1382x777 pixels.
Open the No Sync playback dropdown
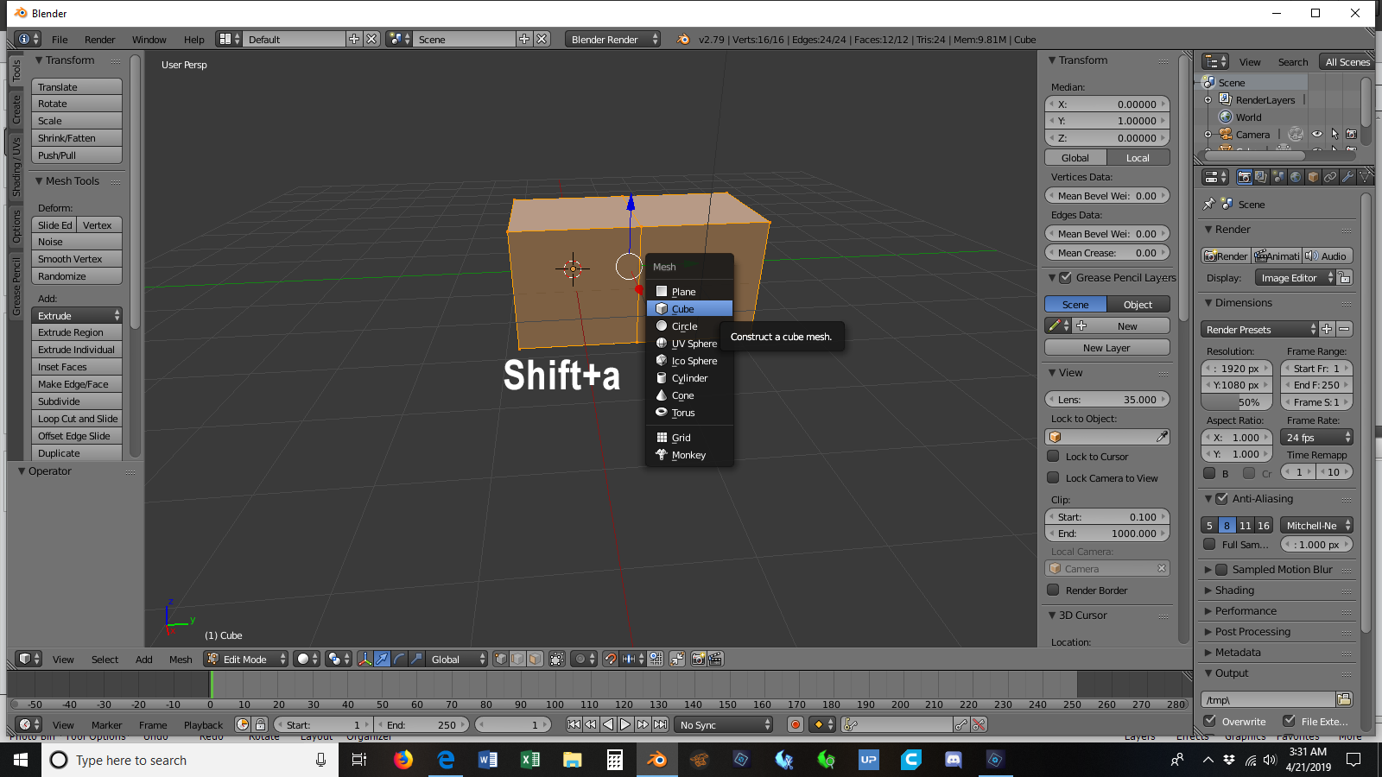(x=724, y=724)
